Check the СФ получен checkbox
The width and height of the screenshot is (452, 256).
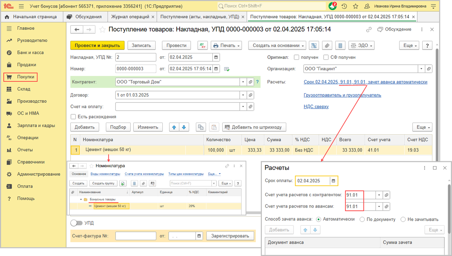click(x=326, y=57)
